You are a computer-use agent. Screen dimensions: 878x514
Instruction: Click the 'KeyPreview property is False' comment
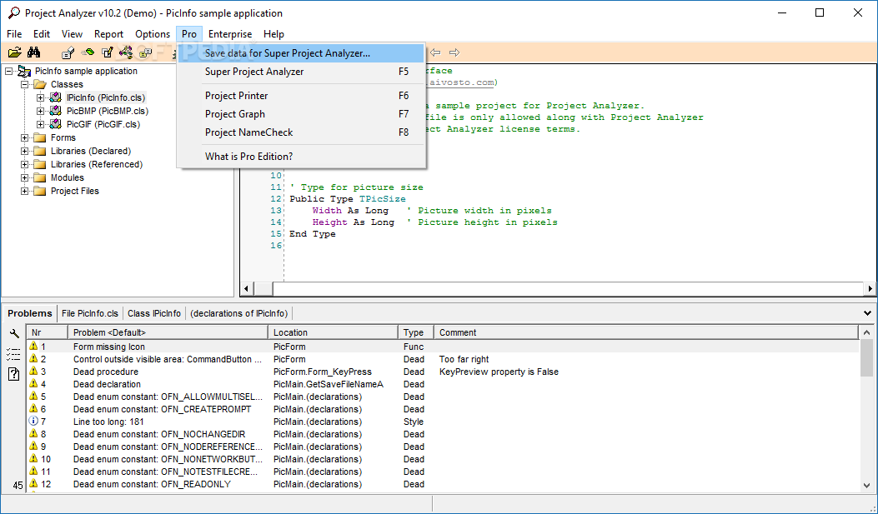(499, 372)
